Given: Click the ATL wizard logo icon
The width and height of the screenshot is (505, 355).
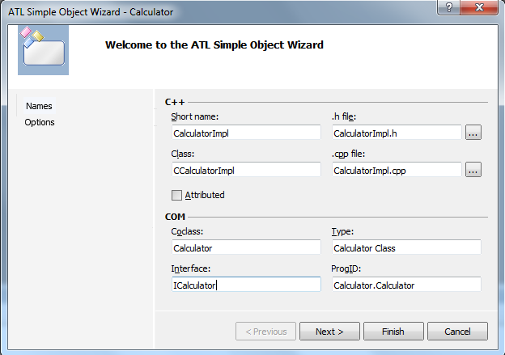Looking at the screenshot, I should pos(43,49).
